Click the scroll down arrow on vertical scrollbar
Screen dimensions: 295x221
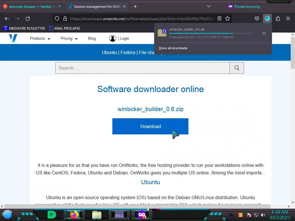(293, 202)
